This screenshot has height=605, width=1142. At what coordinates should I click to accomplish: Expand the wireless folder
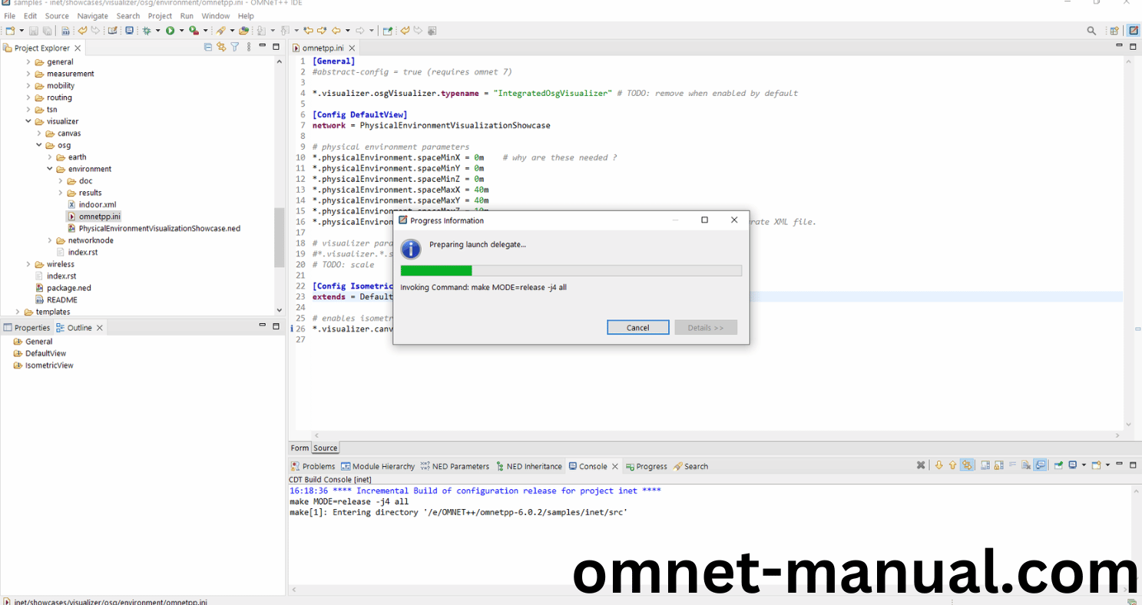coord(28,264)
